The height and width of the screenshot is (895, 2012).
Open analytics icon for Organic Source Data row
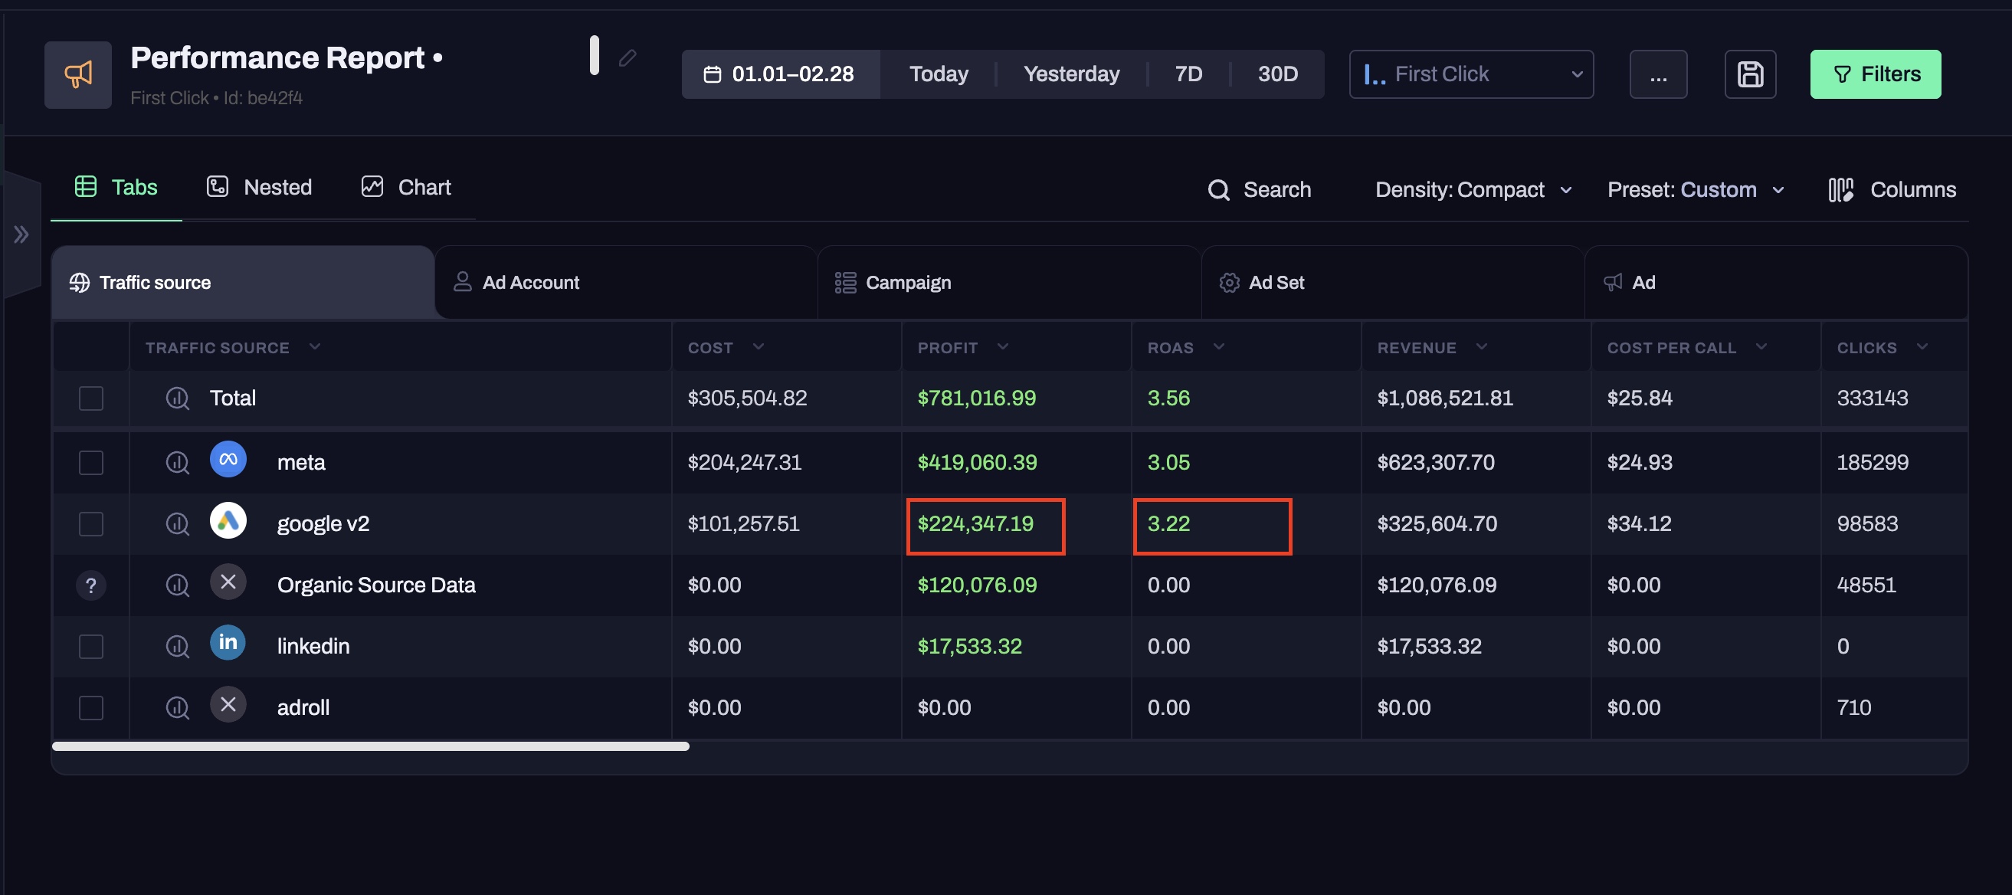177,585
